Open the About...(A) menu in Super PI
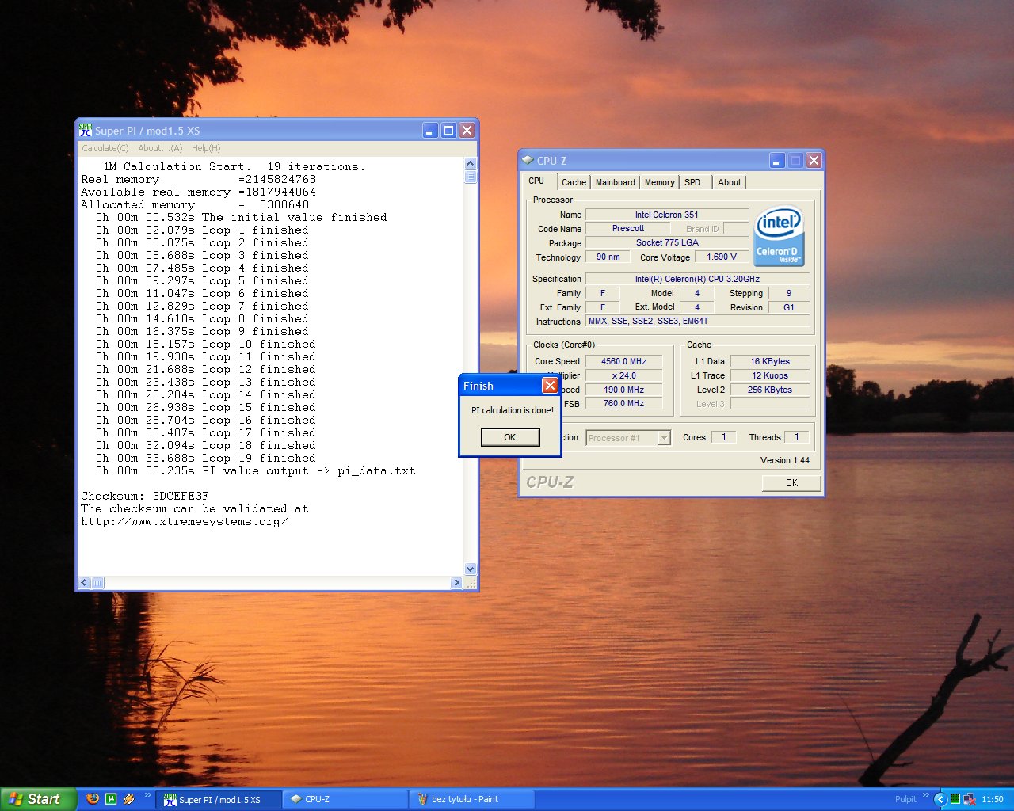Image resolution: width=1014 pixels, height=811 pixels. click(x=160, y=148)
